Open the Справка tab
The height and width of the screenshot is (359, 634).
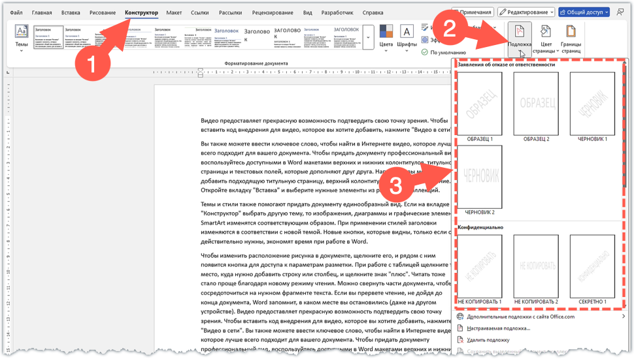(x=373, y=12)
